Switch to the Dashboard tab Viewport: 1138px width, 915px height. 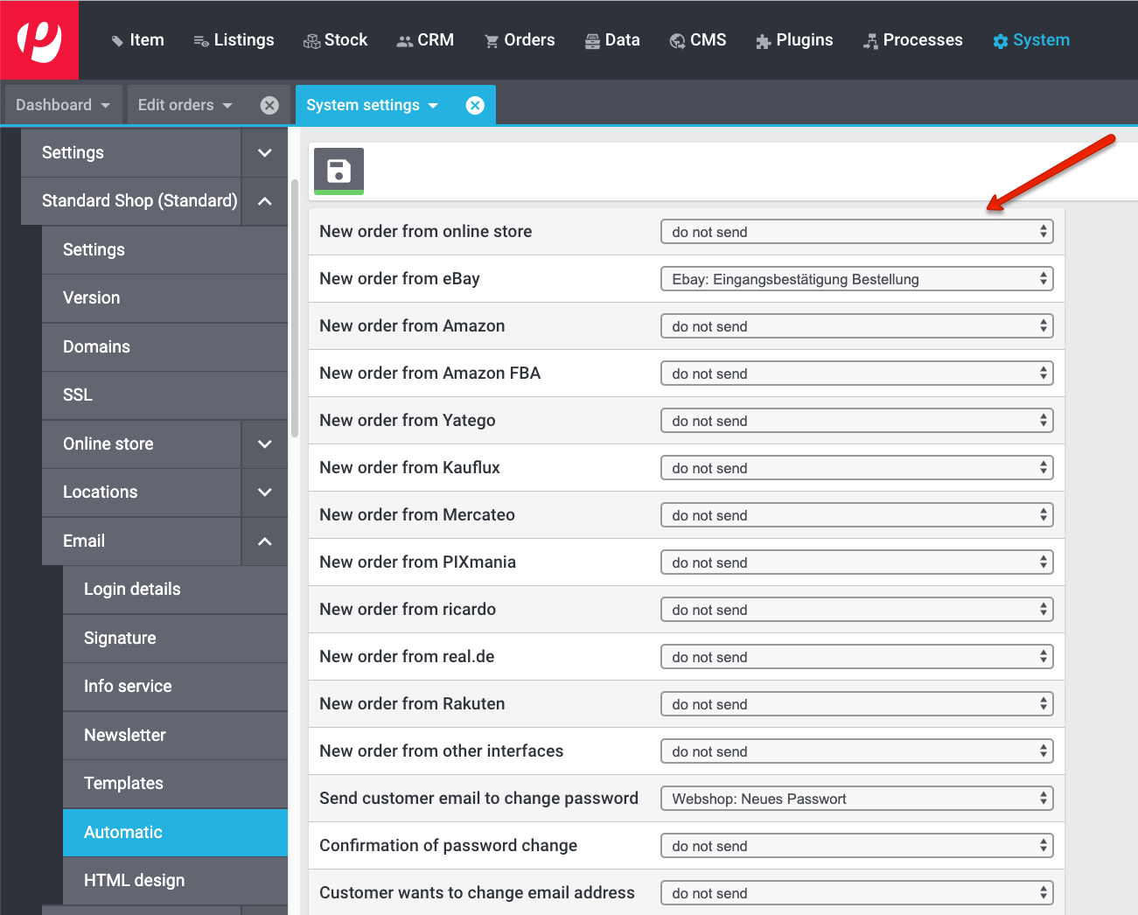click(x=62, y=105)
